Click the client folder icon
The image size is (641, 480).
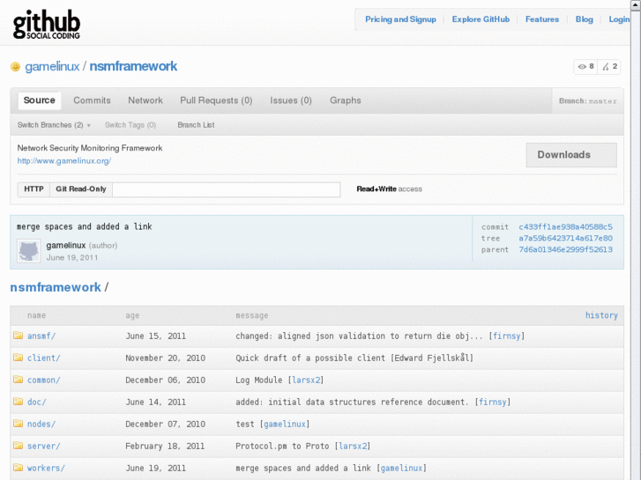tap(18, 358)
